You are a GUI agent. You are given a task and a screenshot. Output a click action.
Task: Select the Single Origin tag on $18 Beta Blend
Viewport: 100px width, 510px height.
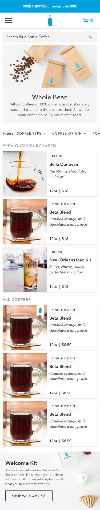63,204
